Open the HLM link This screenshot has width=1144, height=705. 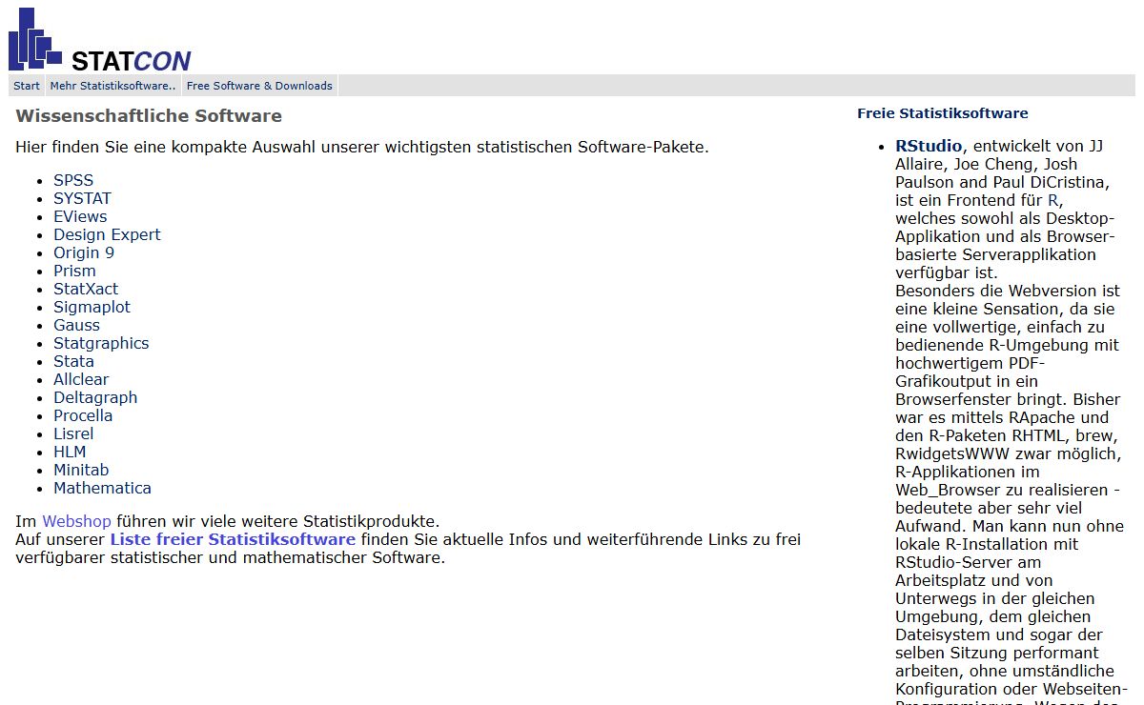(70, 452)
